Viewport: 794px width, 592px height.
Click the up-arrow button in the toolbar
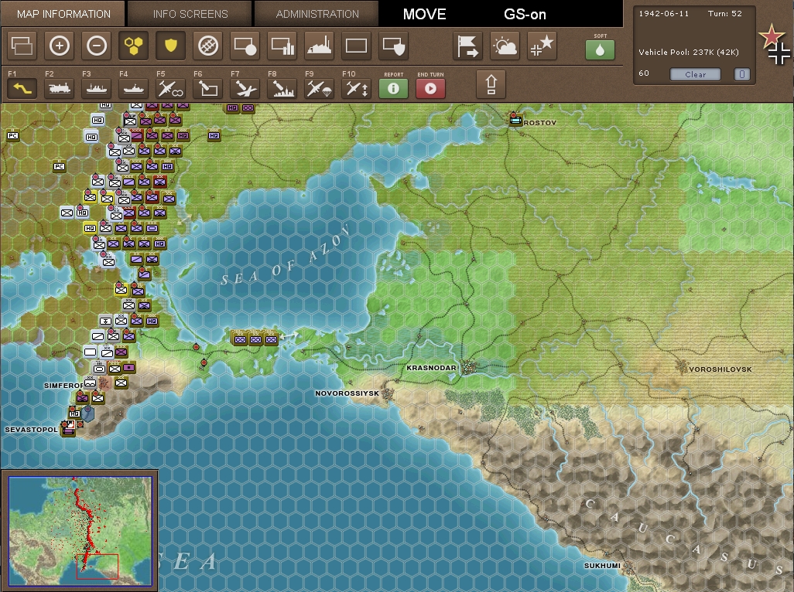click(491, 84)
